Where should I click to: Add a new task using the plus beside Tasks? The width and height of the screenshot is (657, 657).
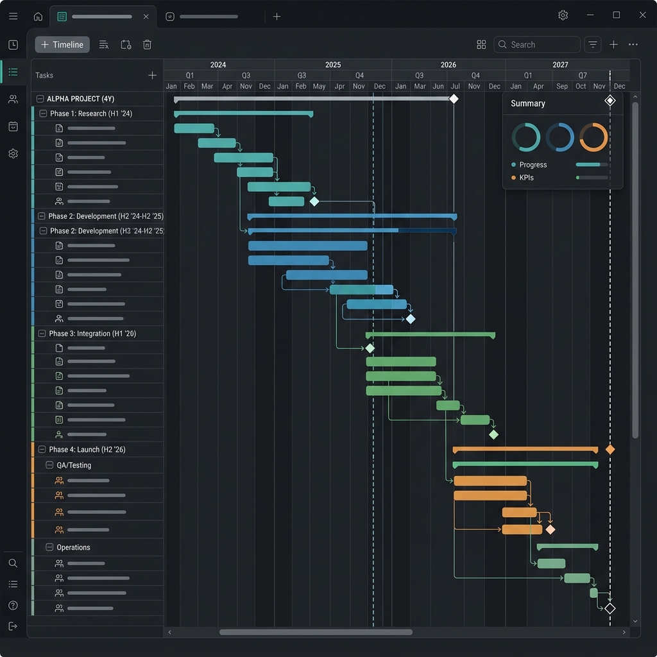(153, 75)
